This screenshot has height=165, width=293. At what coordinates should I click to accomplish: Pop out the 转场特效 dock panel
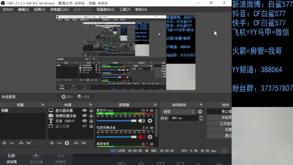pyautogui.click(x=201, y=105)
